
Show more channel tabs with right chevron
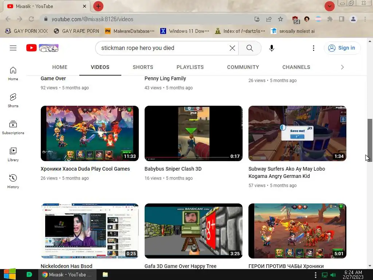coord(342,67)
